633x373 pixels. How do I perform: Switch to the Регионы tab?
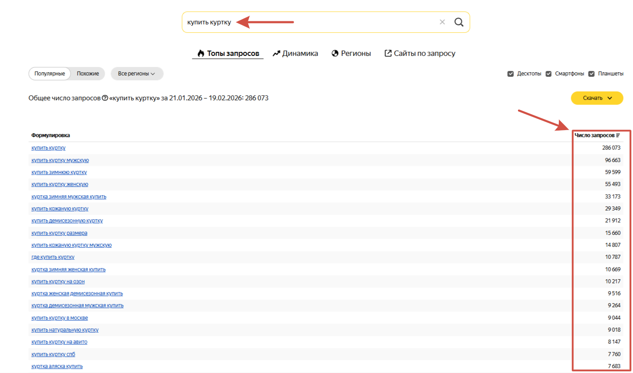351,53
